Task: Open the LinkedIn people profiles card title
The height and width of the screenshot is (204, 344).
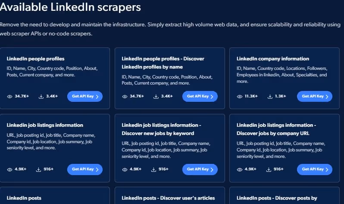Action: click(35, 59)
